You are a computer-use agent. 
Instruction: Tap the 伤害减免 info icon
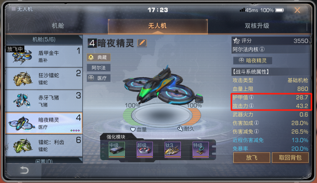point(257,131)
